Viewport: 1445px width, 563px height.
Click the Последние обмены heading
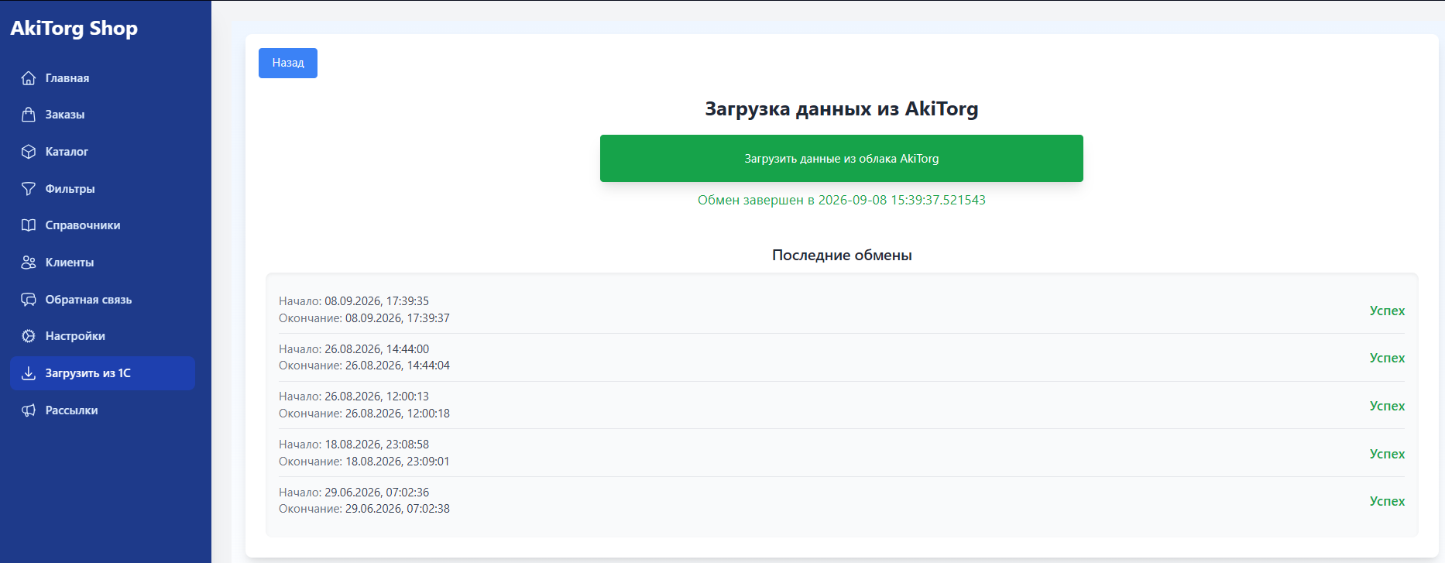pyautogui.click(x=842, y=256)
